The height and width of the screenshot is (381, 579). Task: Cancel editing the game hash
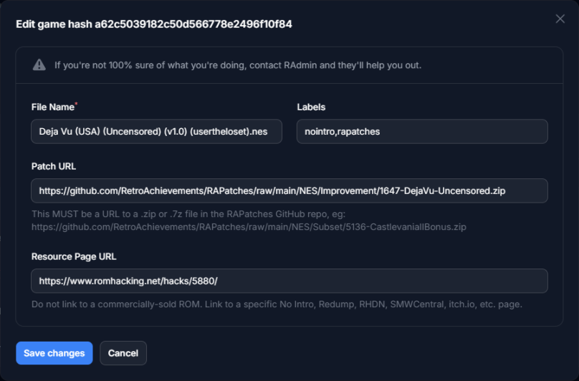(x=123, y=353)
